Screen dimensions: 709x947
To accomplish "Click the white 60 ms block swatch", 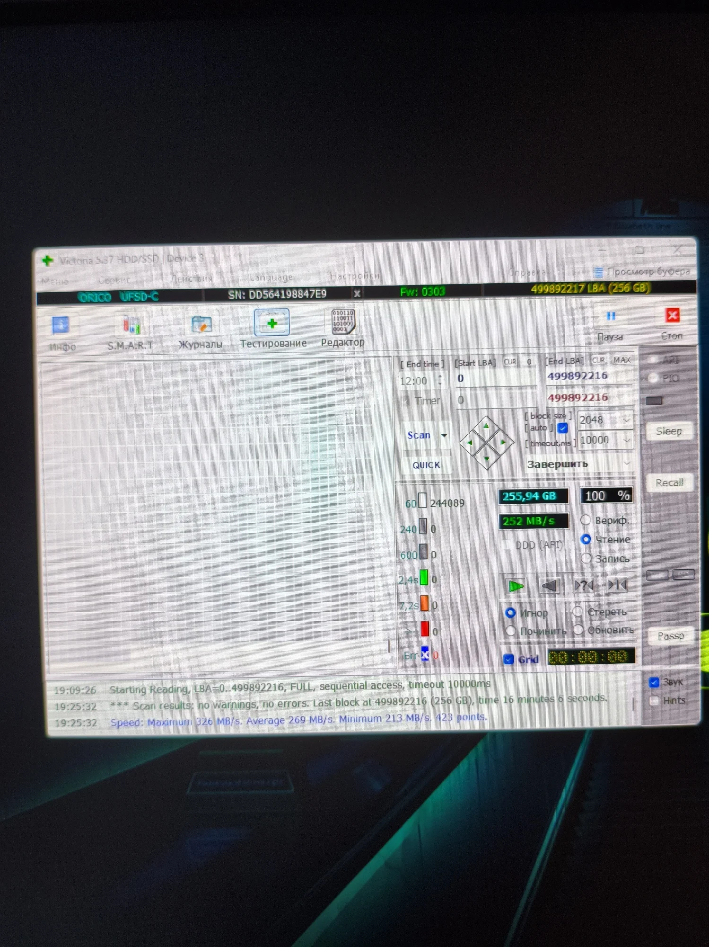I will pyautogui.click(x=422, y=500).
